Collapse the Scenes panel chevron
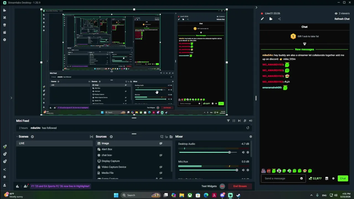Screen dimensions: 354x199 [17, 137]
